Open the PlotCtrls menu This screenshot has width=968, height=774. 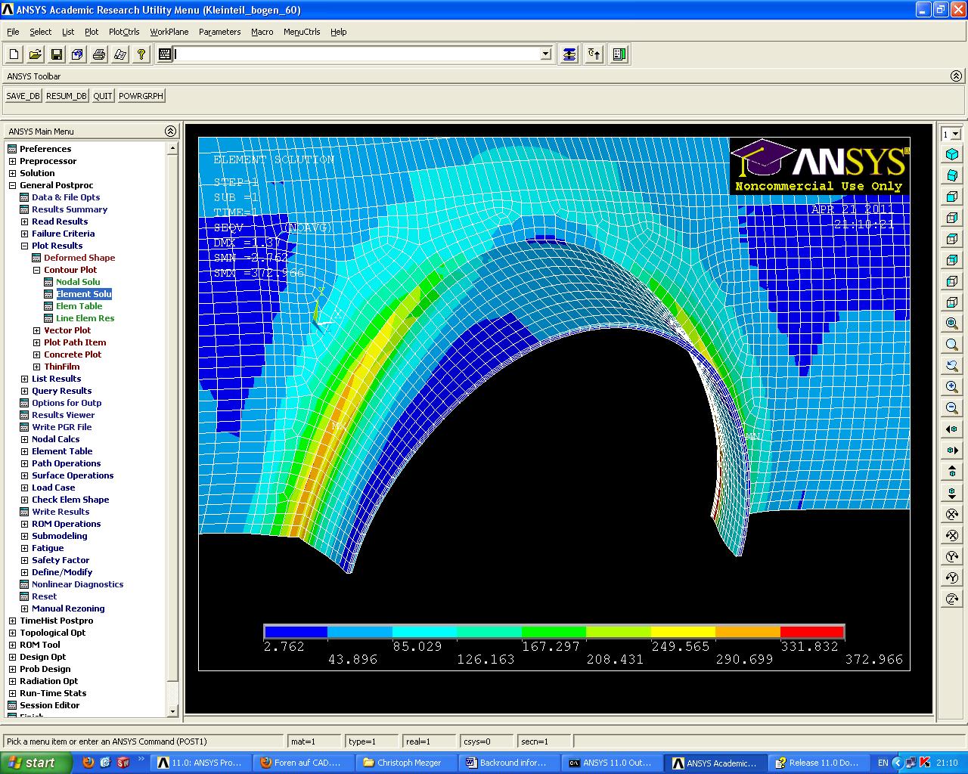(124, 32)
